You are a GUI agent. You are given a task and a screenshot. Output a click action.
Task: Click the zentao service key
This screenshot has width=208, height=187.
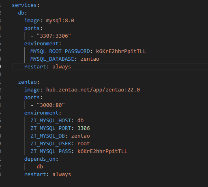pos(27,82)
